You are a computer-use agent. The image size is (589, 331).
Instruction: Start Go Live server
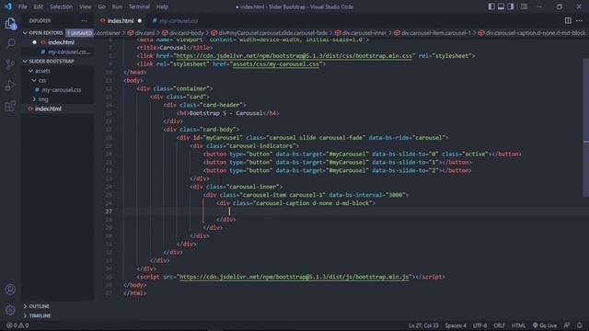[x=545, y=325]
